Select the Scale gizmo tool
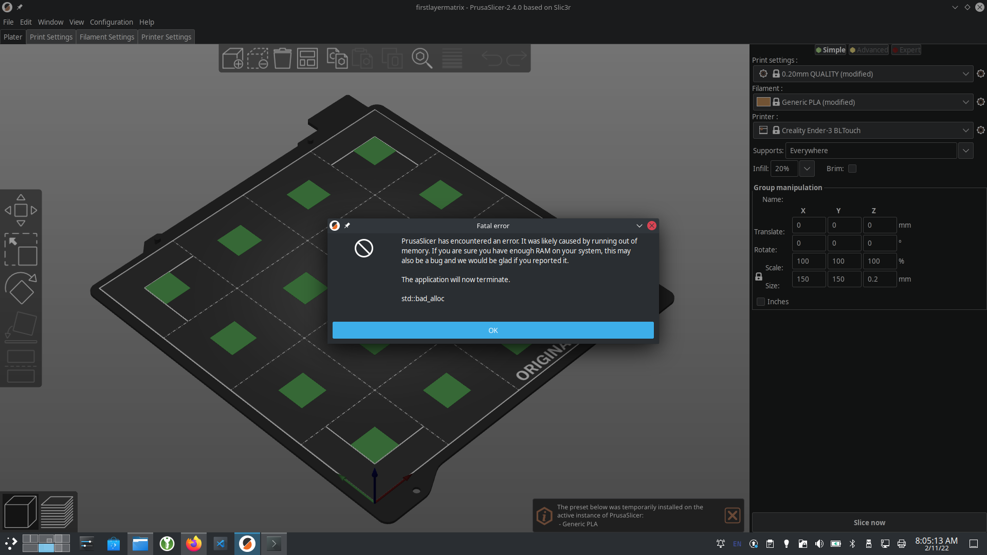The width and height of the screenshot is (987, 555). pos(21,250)
